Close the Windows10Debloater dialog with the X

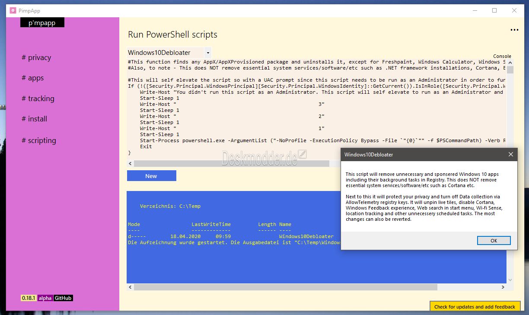coord(510,154)
